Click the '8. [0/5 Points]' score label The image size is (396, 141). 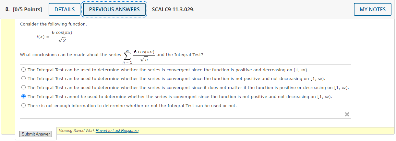24,9
